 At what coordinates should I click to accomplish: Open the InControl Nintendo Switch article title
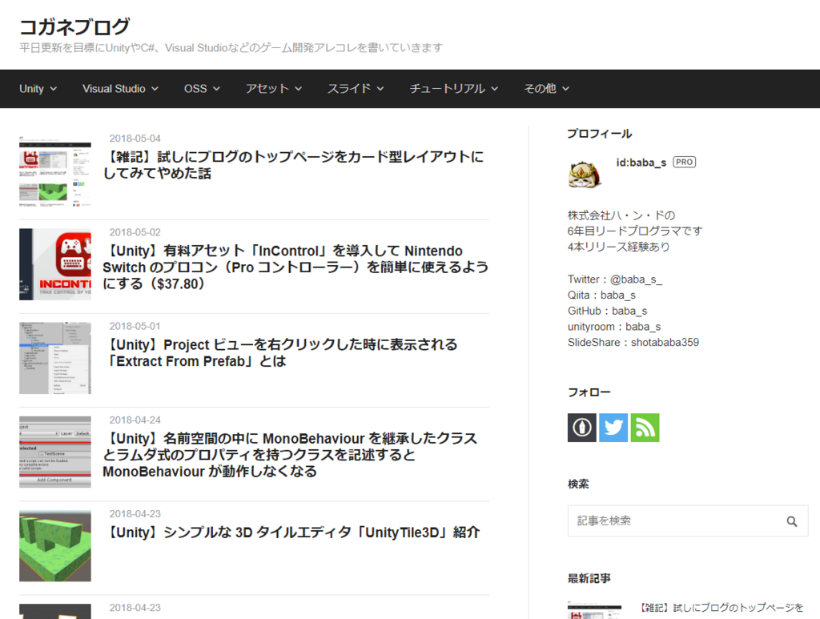tap(295, 267)
